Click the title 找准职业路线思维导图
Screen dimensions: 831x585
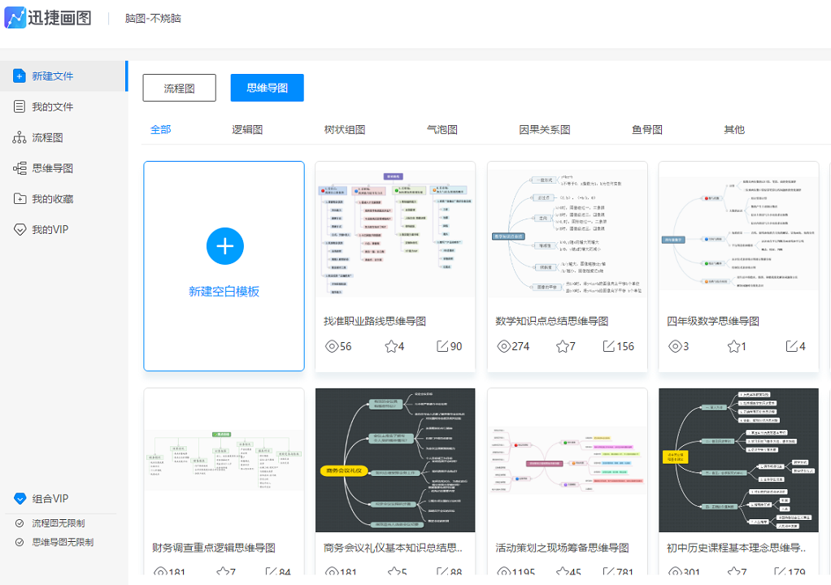pos(375,322)
